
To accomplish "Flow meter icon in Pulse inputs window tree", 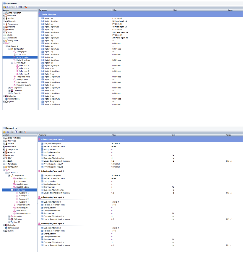I will tap(6, 147).
